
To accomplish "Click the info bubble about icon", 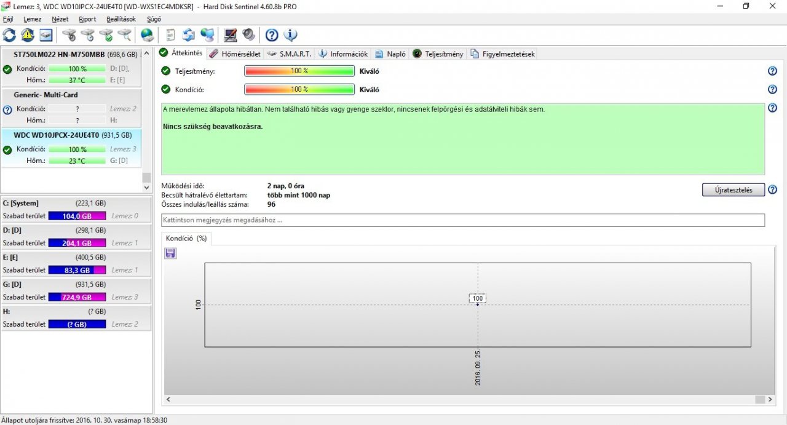I will pos(290,35).
